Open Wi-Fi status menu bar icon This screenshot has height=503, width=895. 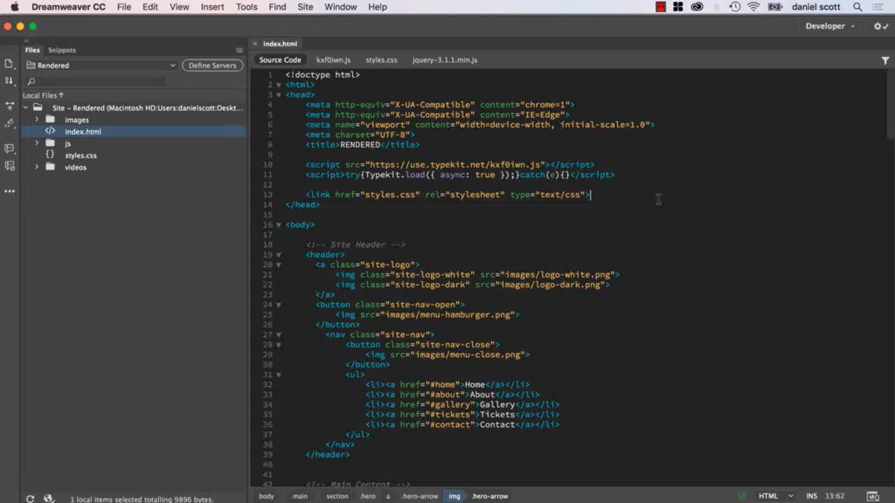click(x=753, y=7)
